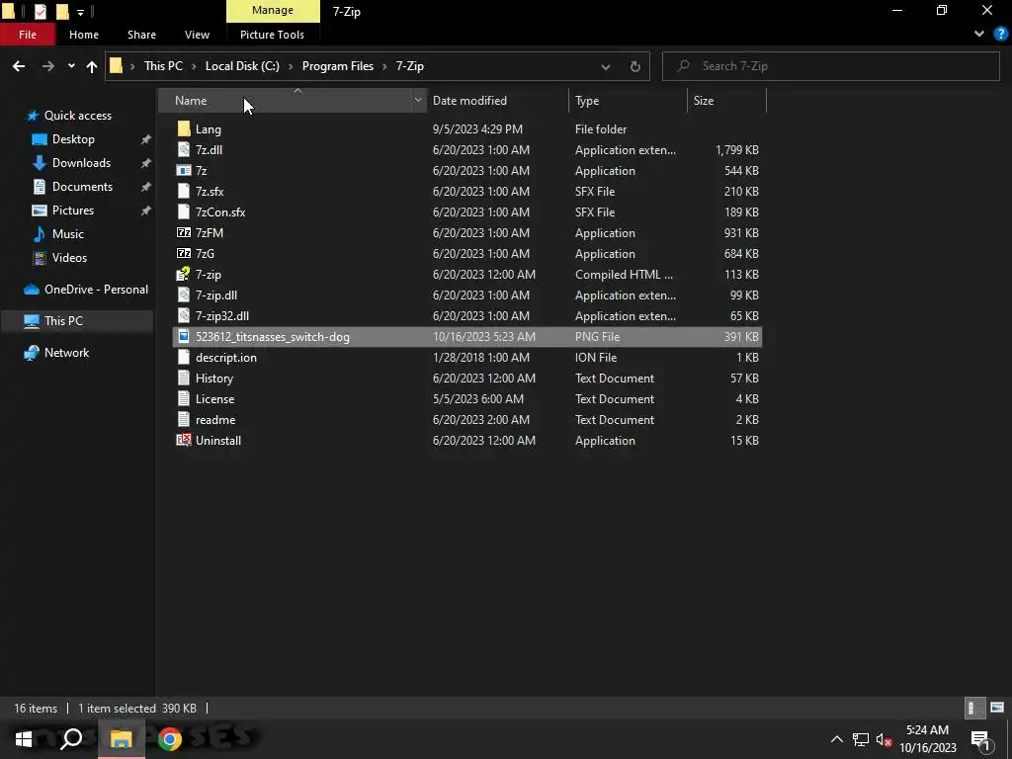Image resolution: width=1012 pixels, height=759 pixels.
Task: Select the 7z.dll file icon
Action: coord(184,150)
